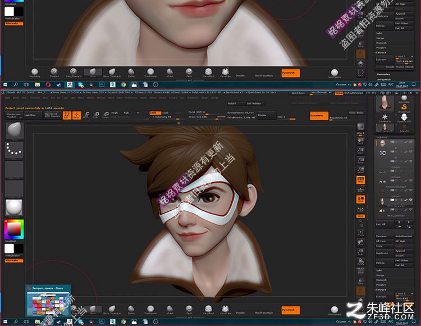Select the Scale transform icon in lower top shelf
This screenshot has width=421, height=326.
[x=96, y=115]
